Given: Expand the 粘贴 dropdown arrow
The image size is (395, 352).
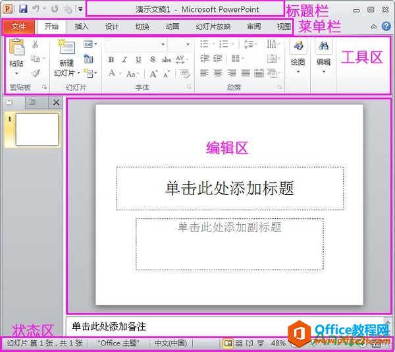Looking at the screenshot, I should click(x=16, y=73).
